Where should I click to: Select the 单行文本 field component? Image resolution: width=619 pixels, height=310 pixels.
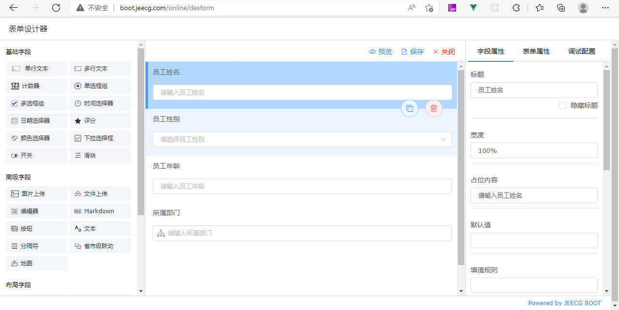37,69
